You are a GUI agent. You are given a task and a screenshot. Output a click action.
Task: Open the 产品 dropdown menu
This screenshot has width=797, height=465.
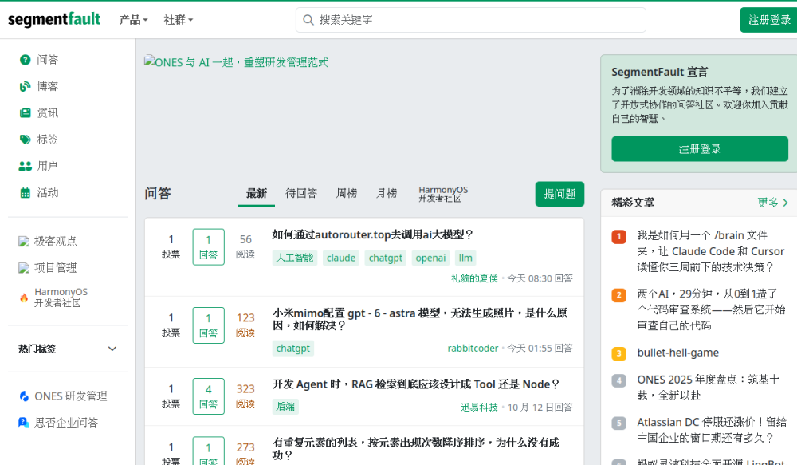pyautogui.click(x=133, y=20)
